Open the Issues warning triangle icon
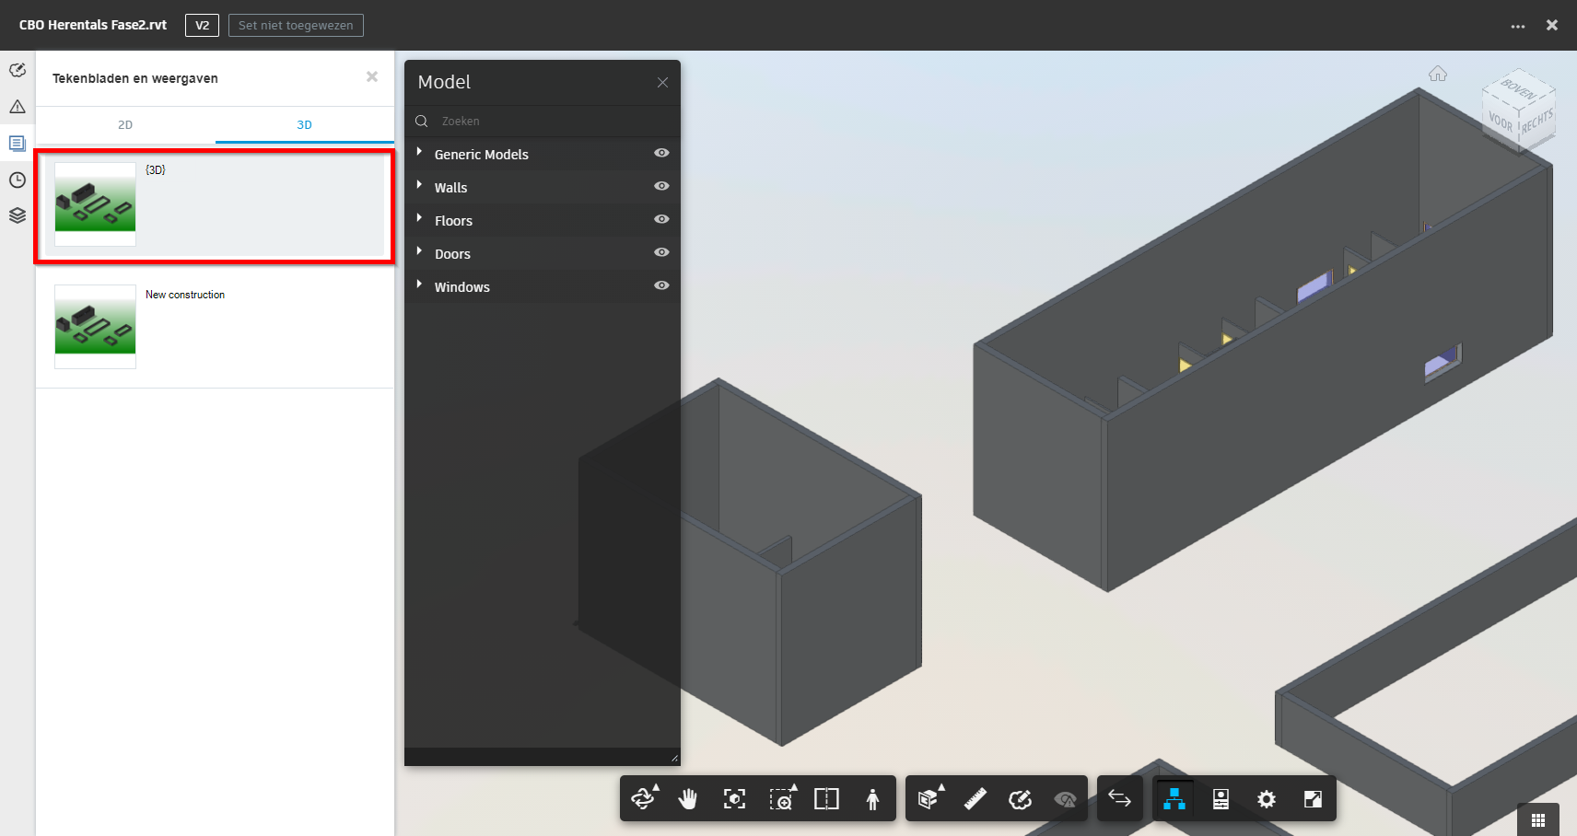The width and height of the screenshot is (1577, 836). 18,107
